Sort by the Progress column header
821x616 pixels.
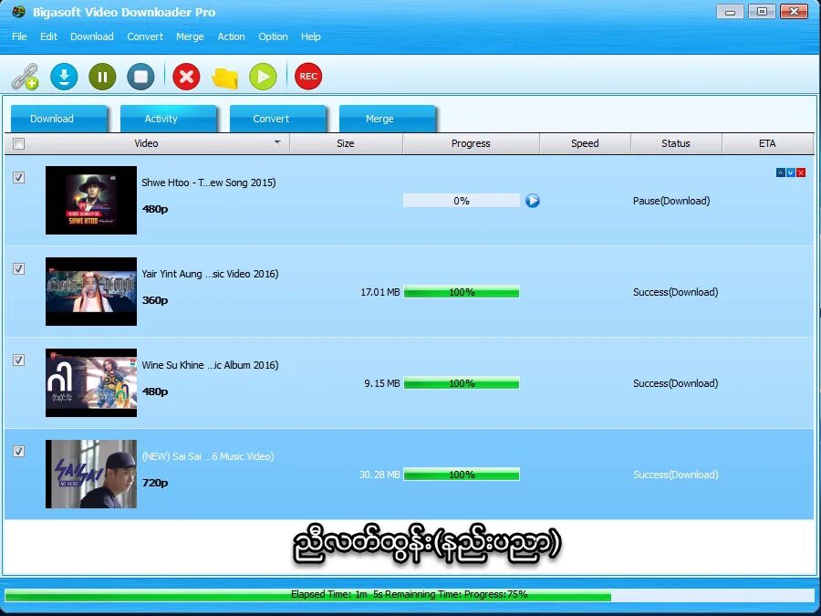[471, 143]
